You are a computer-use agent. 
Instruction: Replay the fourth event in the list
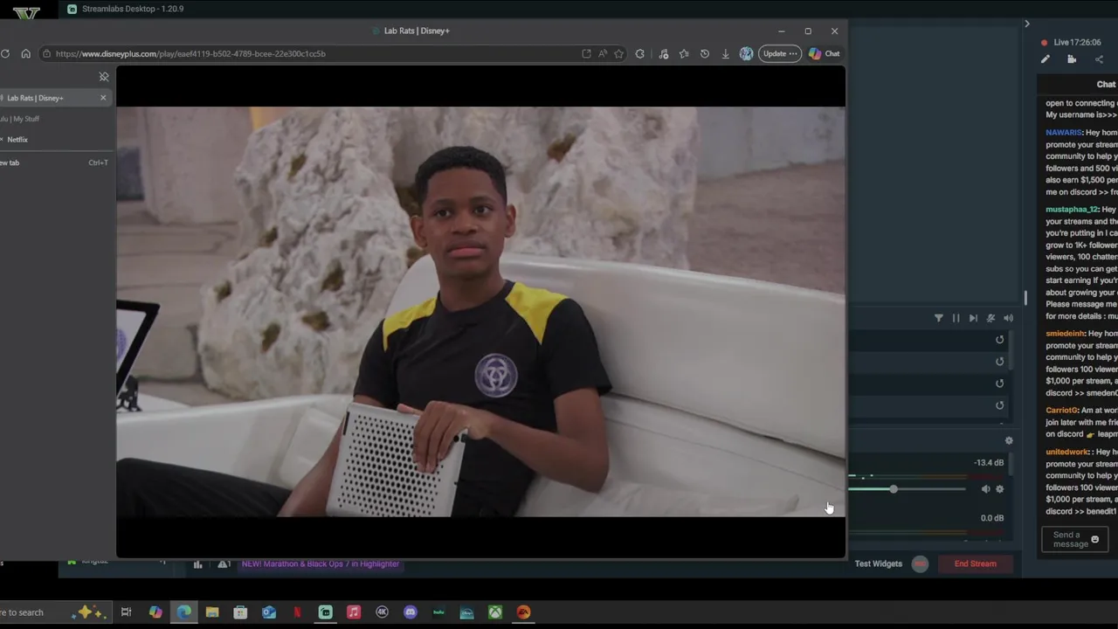999,405
